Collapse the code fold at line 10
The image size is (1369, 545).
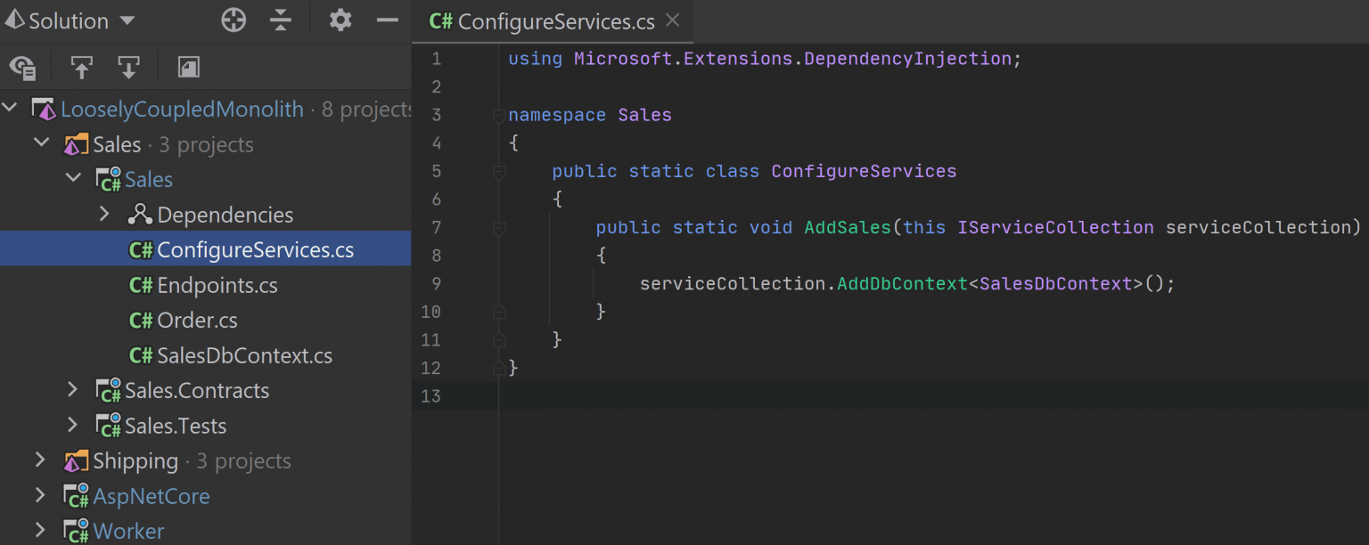(x=499, y=312)
